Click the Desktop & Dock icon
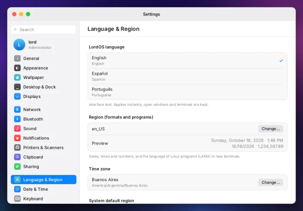303x211 pixels. click(x=17, y=87)
